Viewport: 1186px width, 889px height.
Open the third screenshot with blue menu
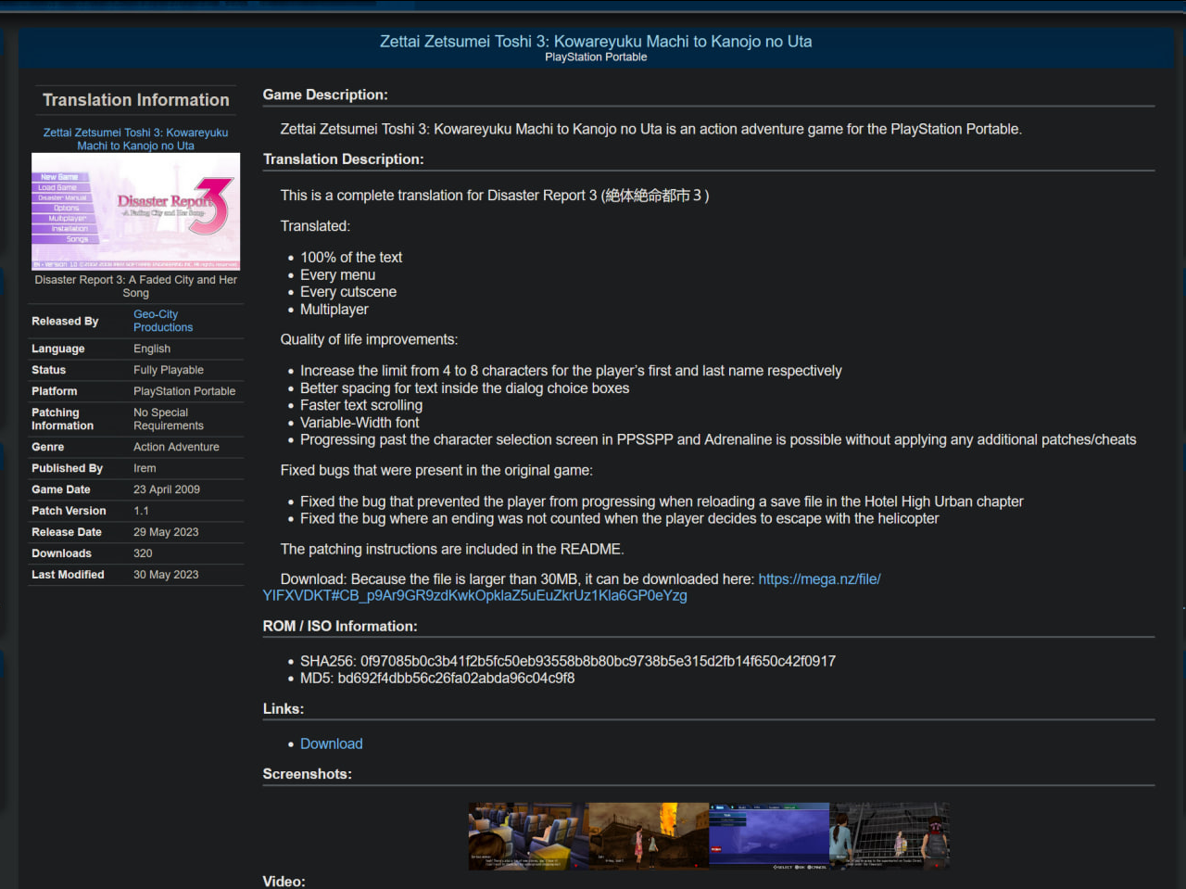(x=769, y=836)
